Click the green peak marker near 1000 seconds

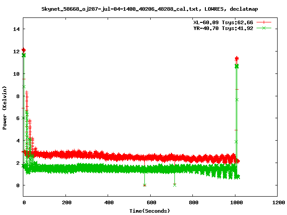[x=237, y=66]
